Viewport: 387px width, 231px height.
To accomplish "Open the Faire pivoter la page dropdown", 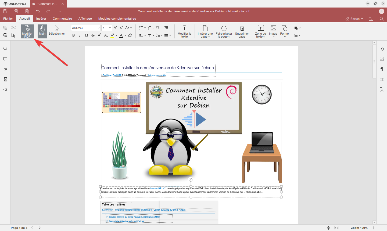I will [x=224, y=31].
